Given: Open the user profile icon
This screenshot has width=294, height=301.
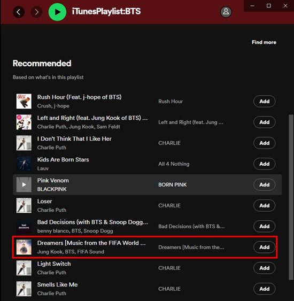Looking at the screenshot, I should pos(226,12).
